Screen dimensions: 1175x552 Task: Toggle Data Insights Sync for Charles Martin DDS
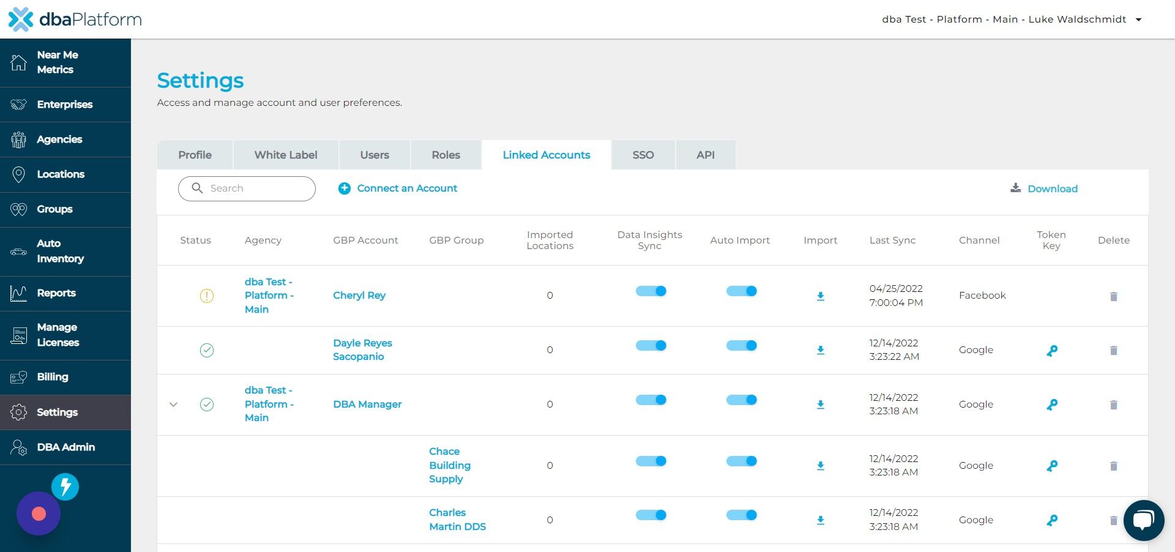click(x=651, y=515)
